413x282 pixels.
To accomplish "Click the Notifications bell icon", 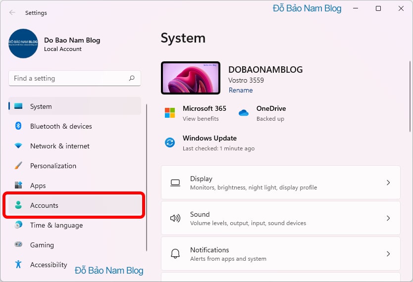I will click(x=175, y=254).
